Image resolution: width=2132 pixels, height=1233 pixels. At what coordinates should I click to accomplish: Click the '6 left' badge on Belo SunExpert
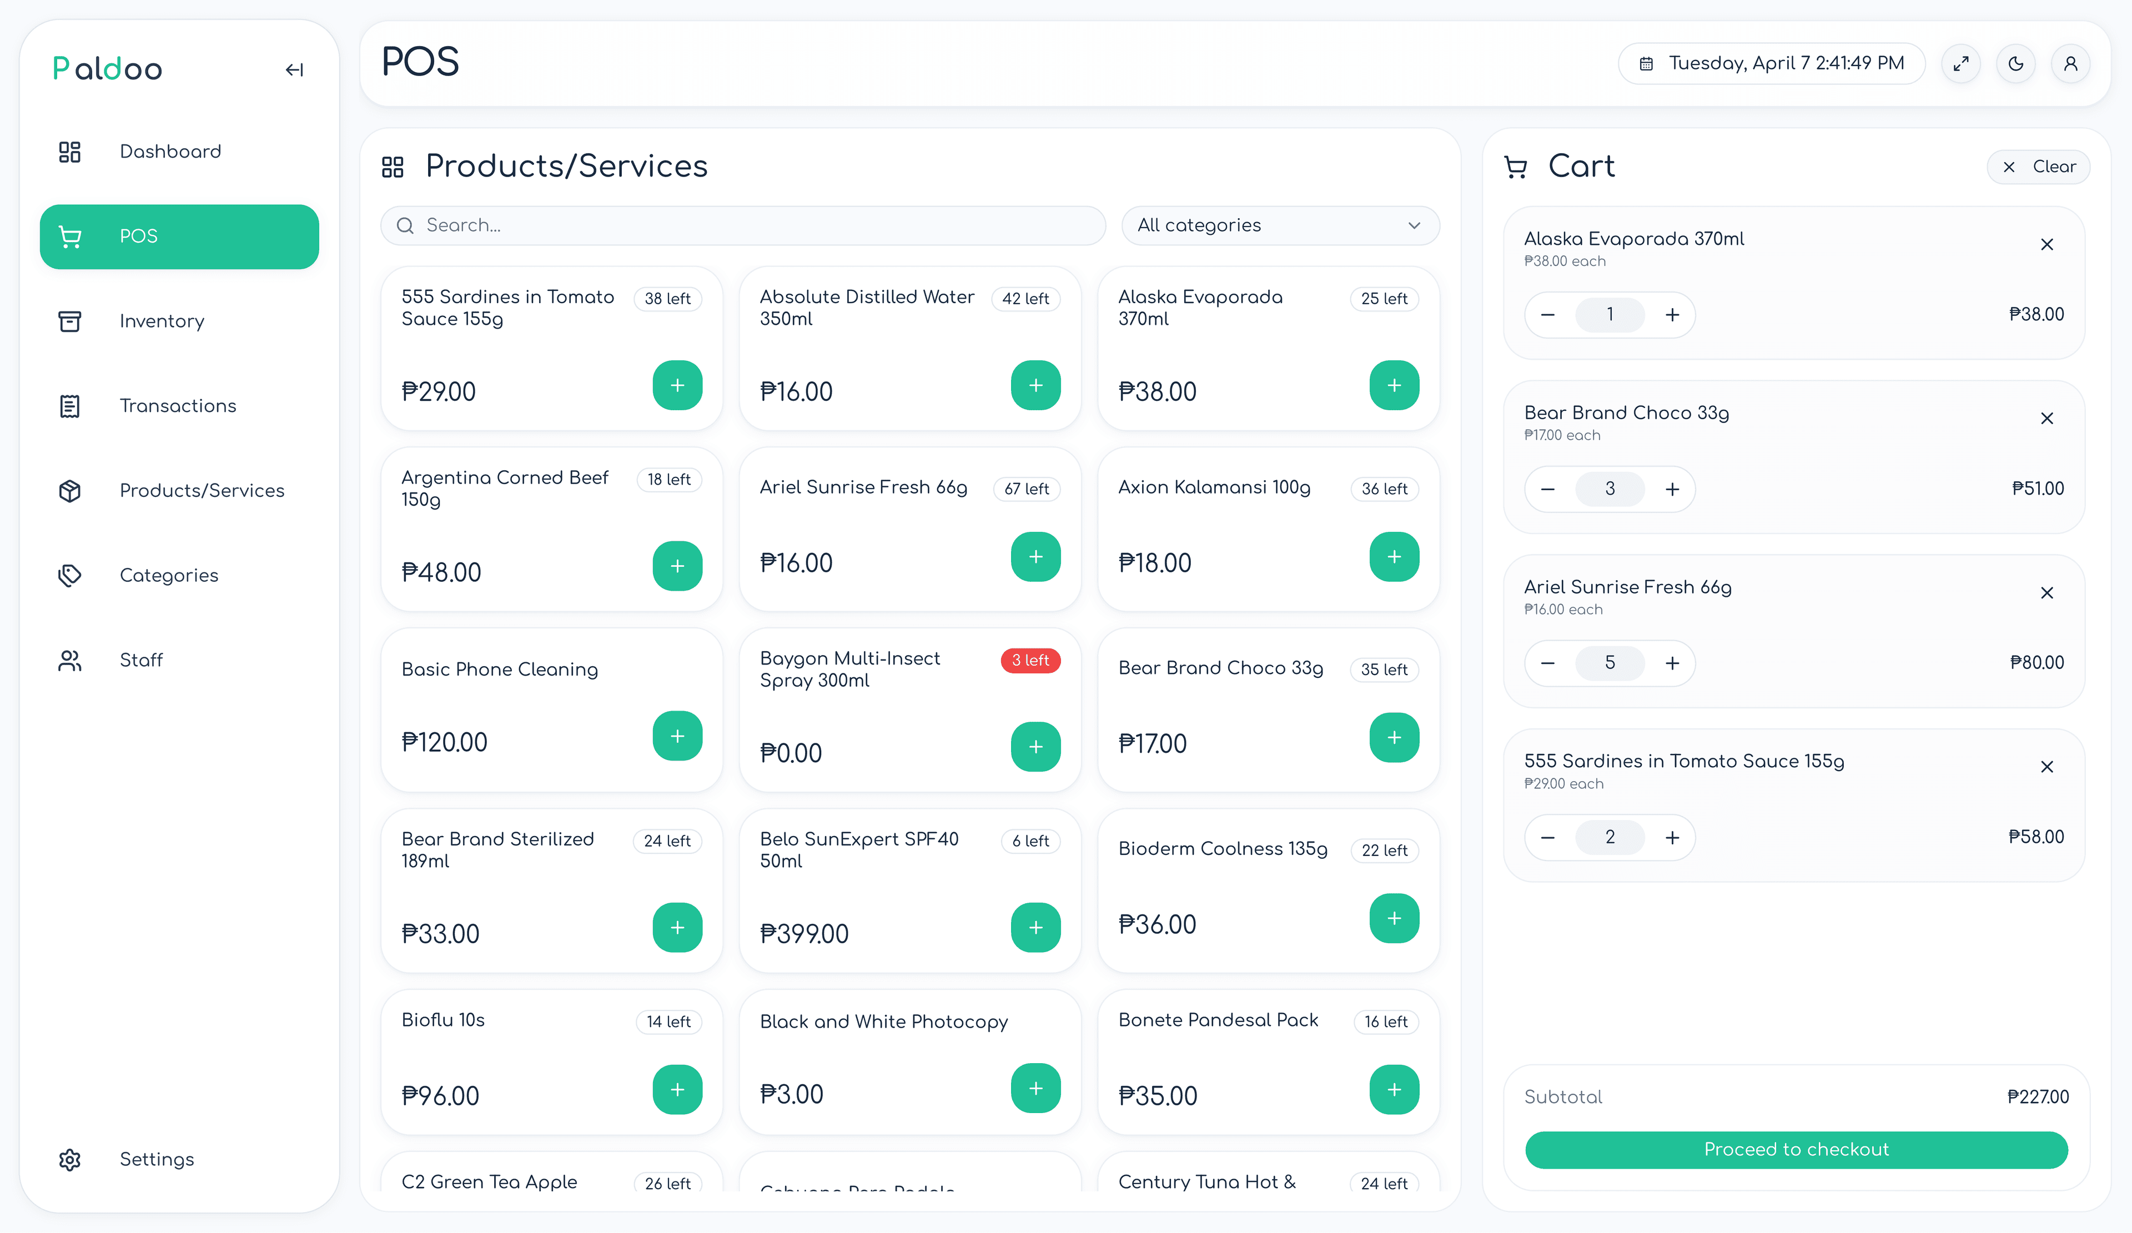pos(1029,842)
